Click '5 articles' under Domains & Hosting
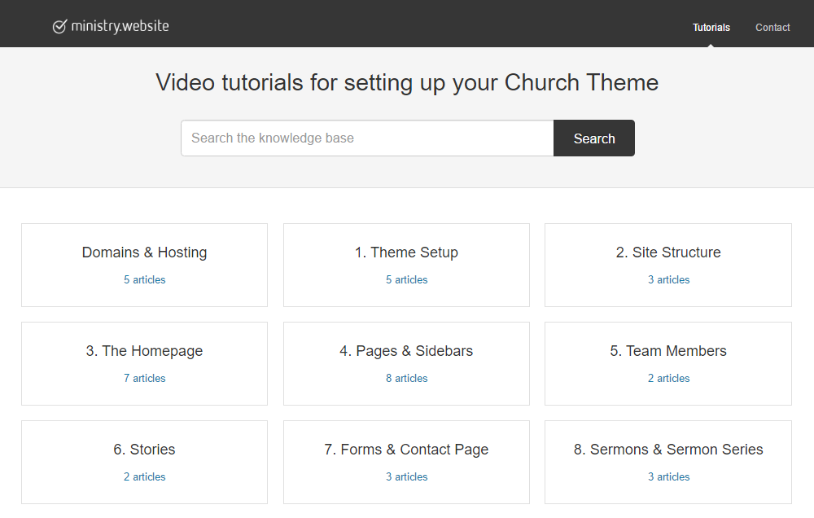 coord(144,280)
